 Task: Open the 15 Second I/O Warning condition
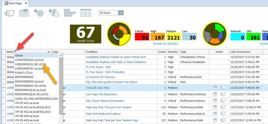pos(100,77)
